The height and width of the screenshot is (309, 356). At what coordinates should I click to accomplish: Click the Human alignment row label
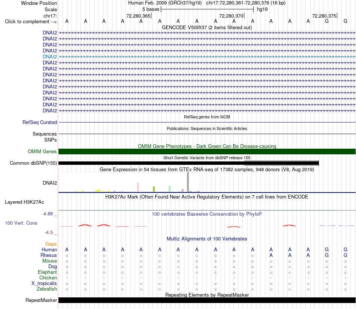tap(49, 250)
